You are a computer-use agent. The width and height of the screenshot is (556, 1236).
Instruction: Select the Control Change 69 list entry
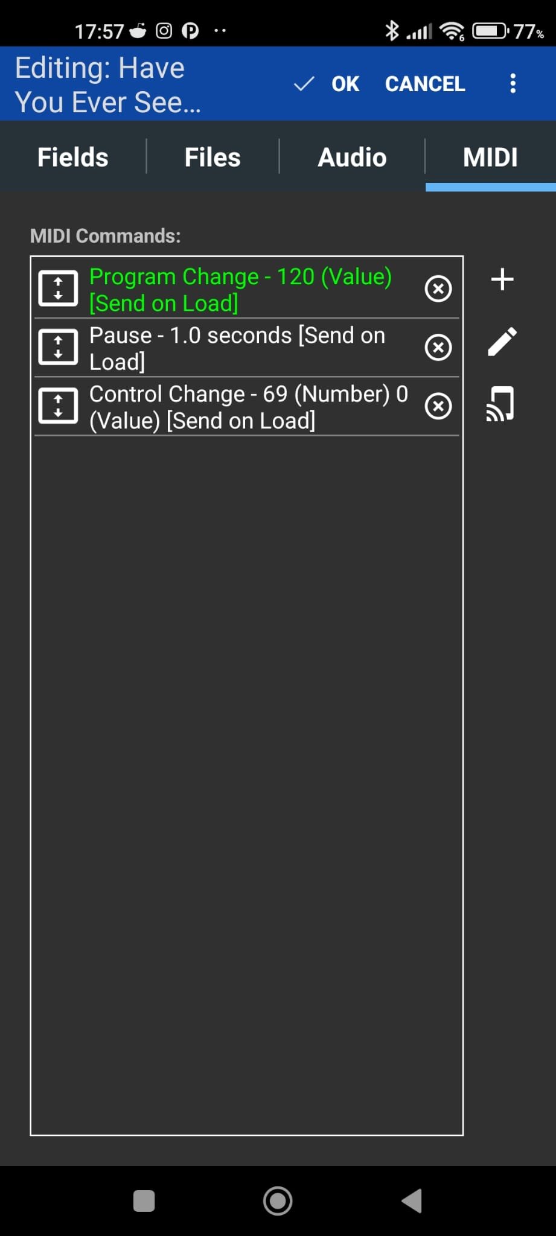[x=247, y=407]
